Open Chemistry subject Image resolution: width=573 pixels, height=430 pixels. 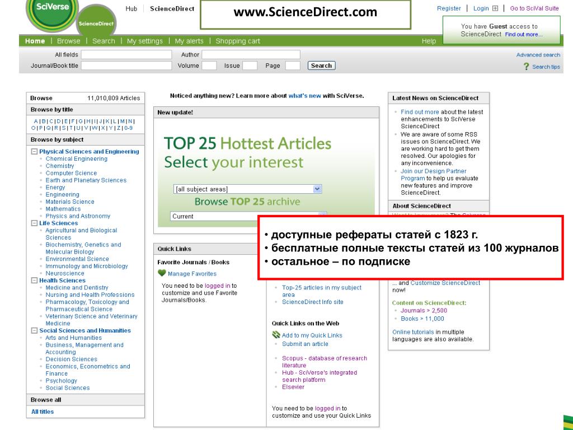[59, 166]
